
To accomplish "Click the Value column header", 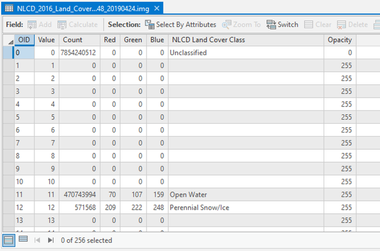I will (46, 40).
